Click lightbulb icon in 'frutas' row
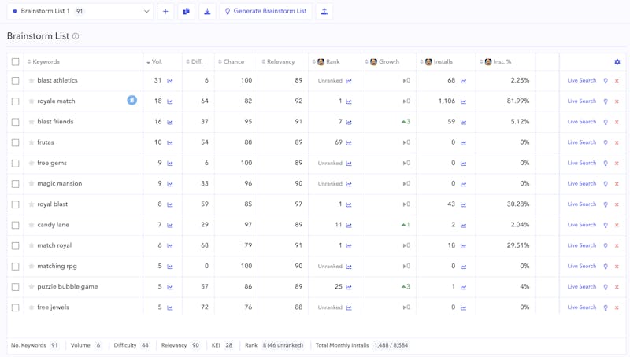This screenshot has height=357, width=630. tap(606, 143)
